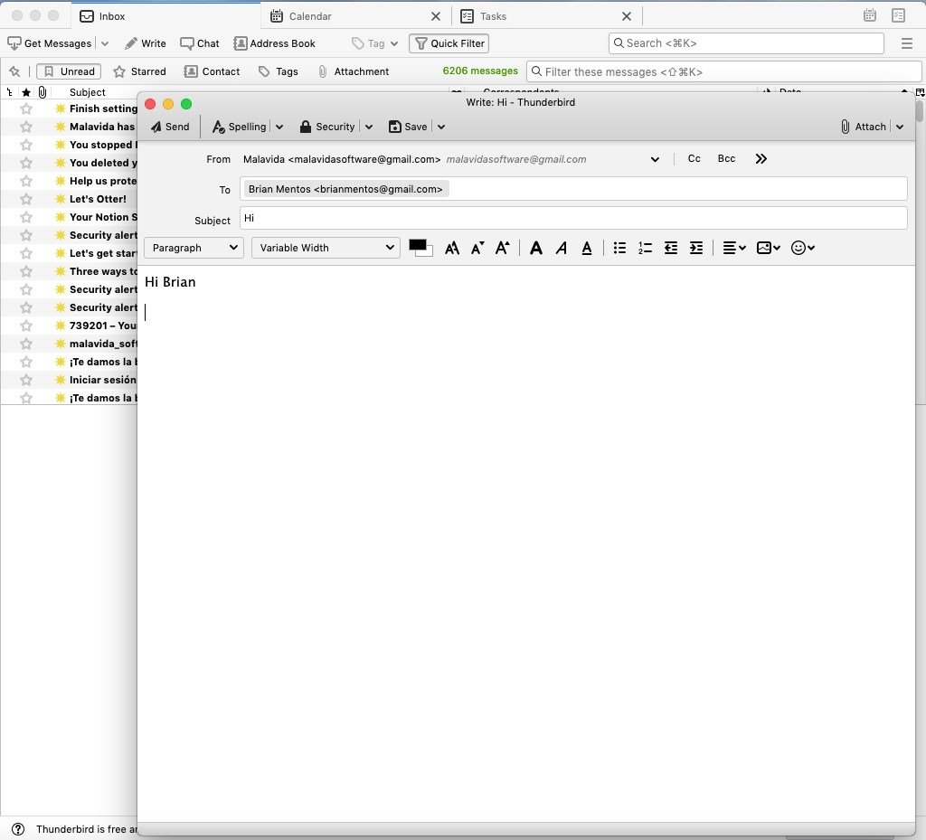This screenshot has width=926, height=840.
Task: Indent the text
Action: 696,248
